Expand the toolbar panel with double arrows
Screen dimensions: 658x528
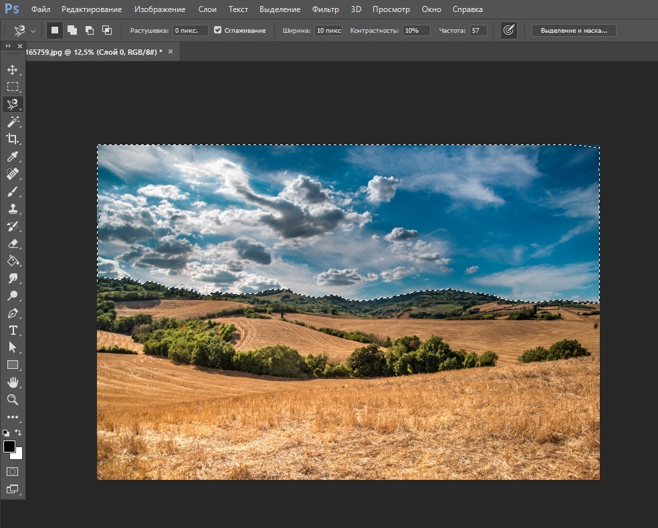coord(8,46)
